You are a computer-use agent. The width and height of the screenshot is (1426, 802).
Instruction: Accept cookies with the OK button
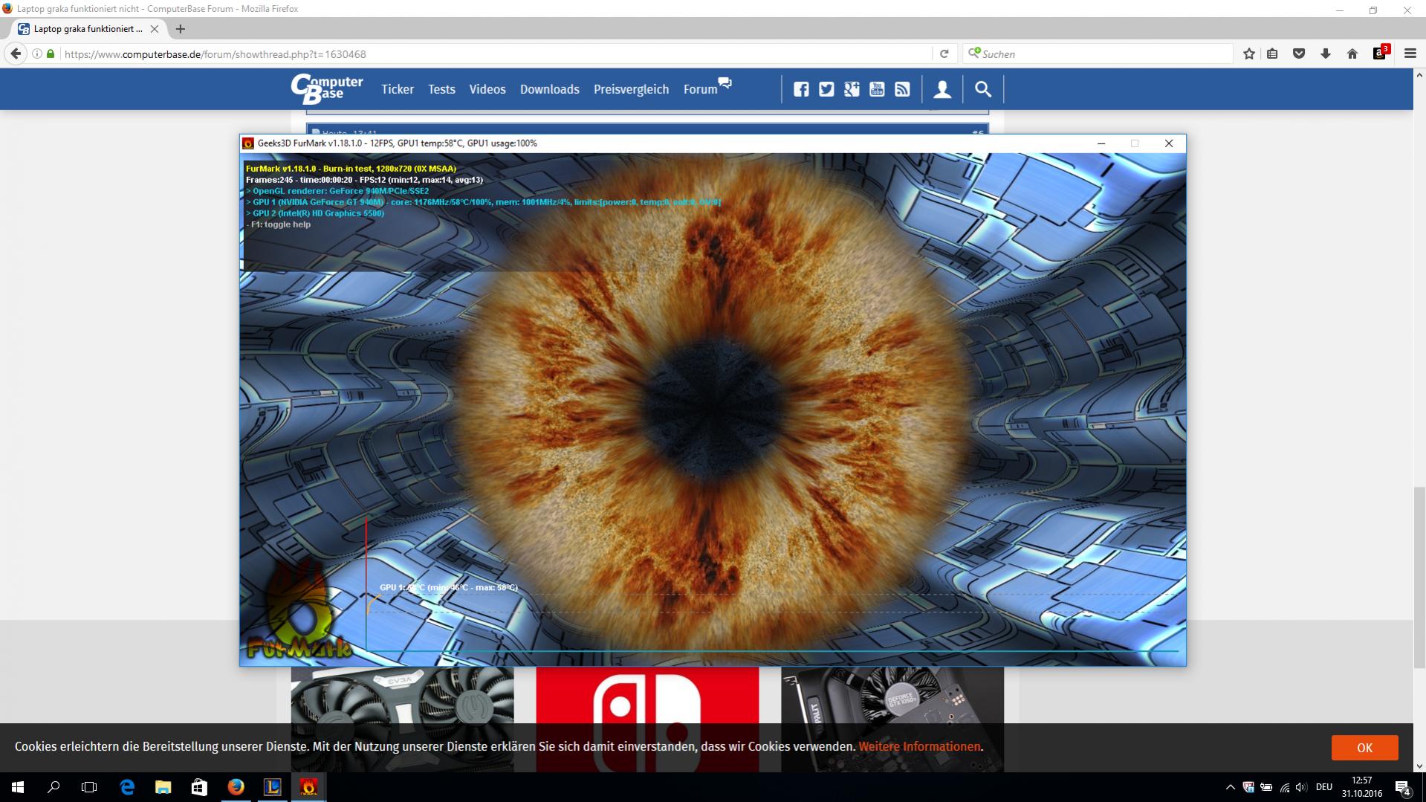pos(1364,748)
